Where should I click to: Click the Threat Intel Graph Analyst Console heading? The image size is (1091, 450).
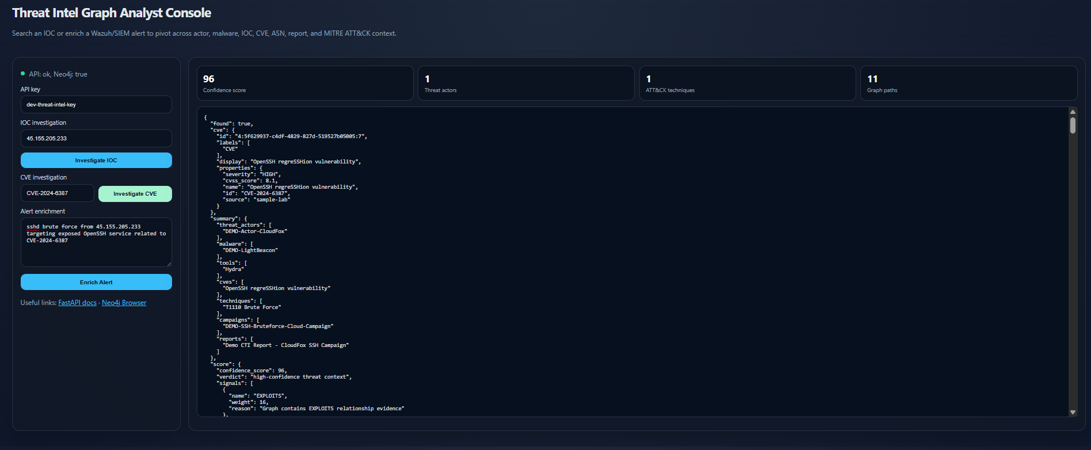click(112, 13)
